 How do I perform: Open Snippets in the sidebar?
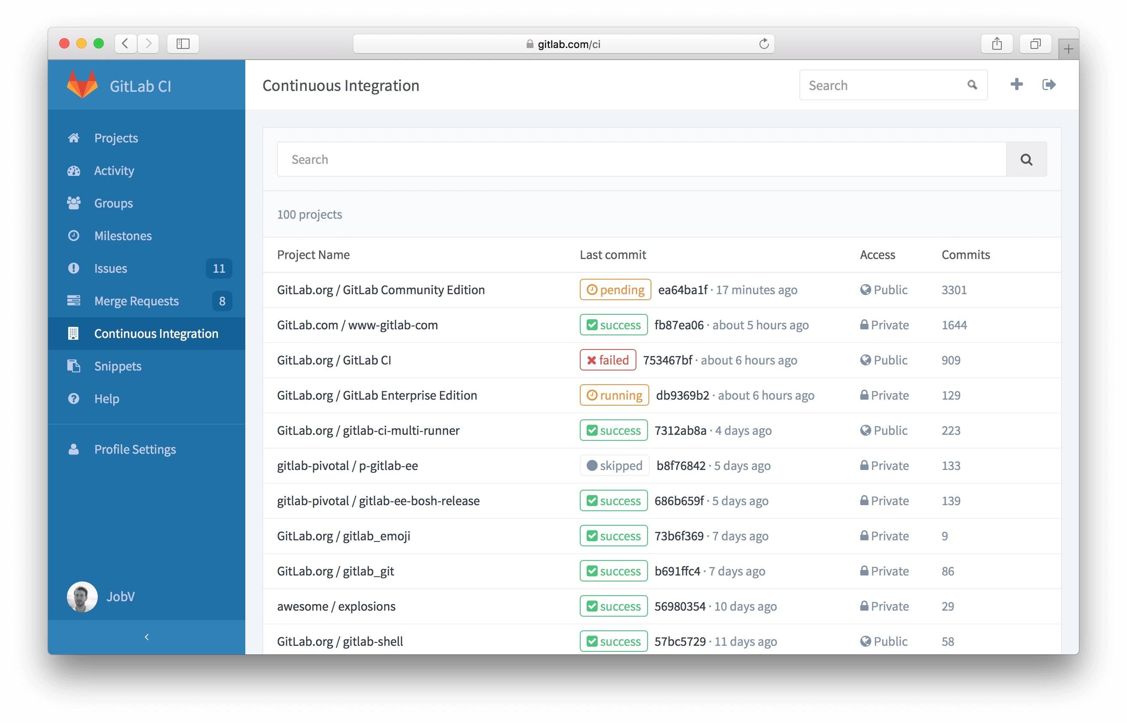[x=146, y=366]
